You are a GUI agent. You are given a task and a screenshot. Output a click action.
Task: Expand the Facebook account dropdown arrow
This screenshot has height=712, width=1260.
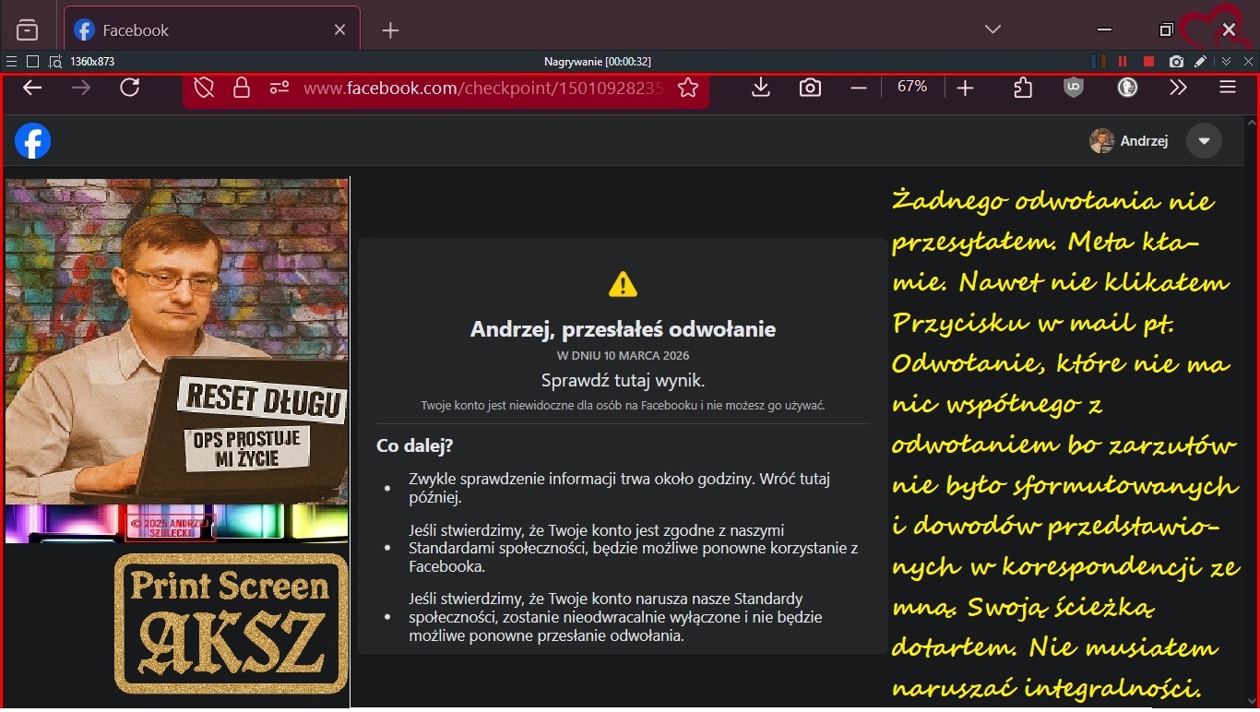pyautogui.click(x=1204, y=141)
